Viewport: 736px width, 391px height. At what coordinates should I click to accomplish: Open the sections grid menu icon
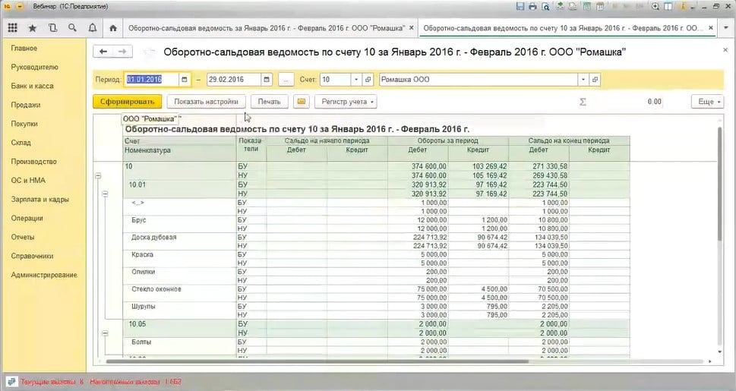[x=12, y=29]
